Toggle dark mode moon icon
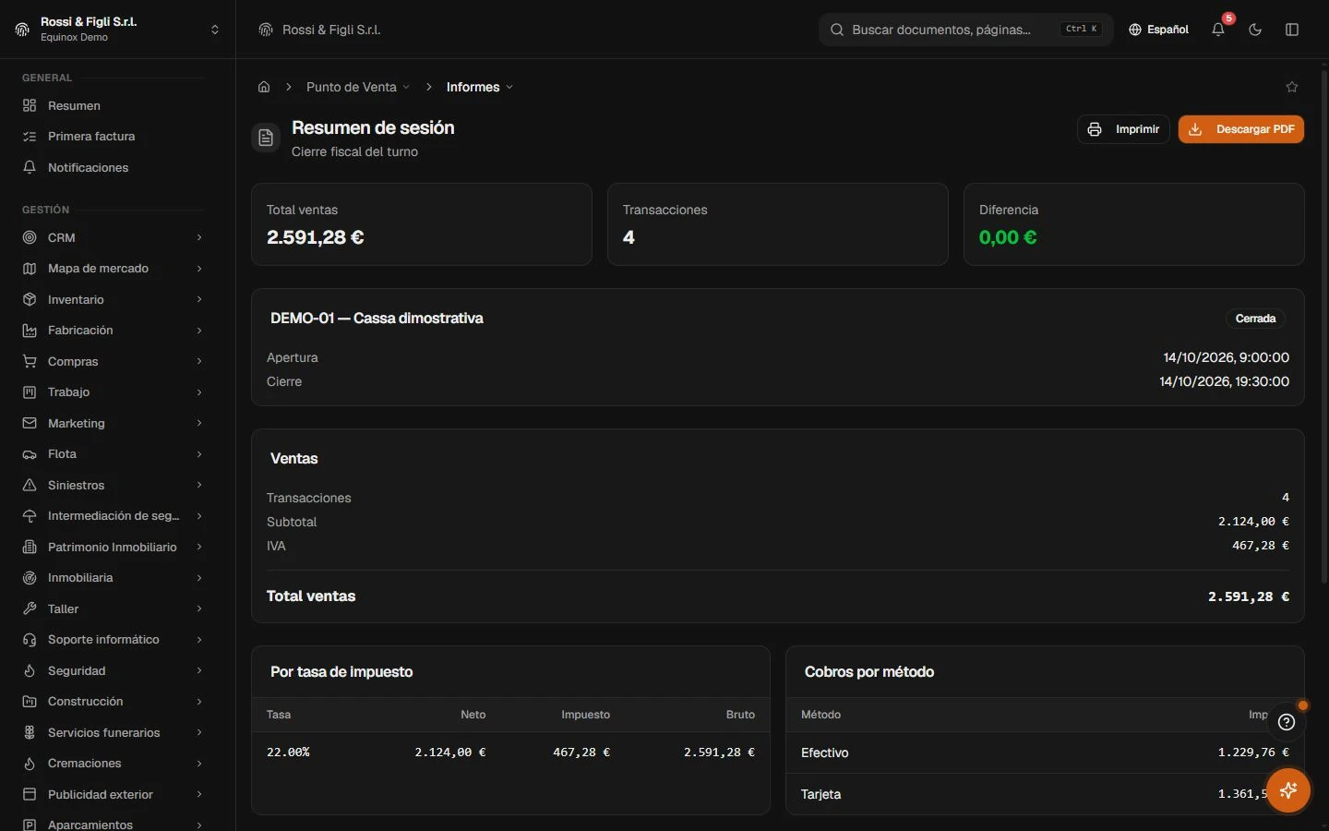Image resolution: width=1329 pixels, height=831 pixels. coord(1255,30)
